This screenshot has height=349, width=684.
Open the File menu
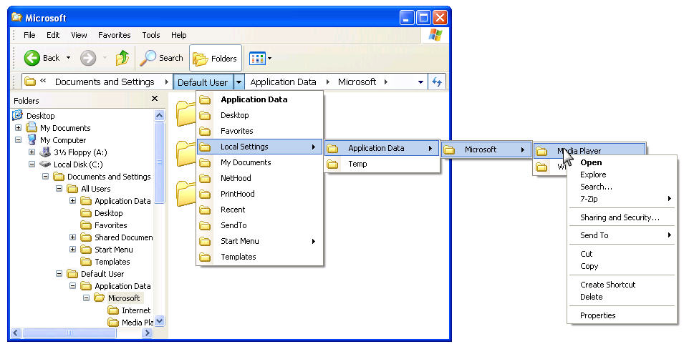click(x=29, y=35)
